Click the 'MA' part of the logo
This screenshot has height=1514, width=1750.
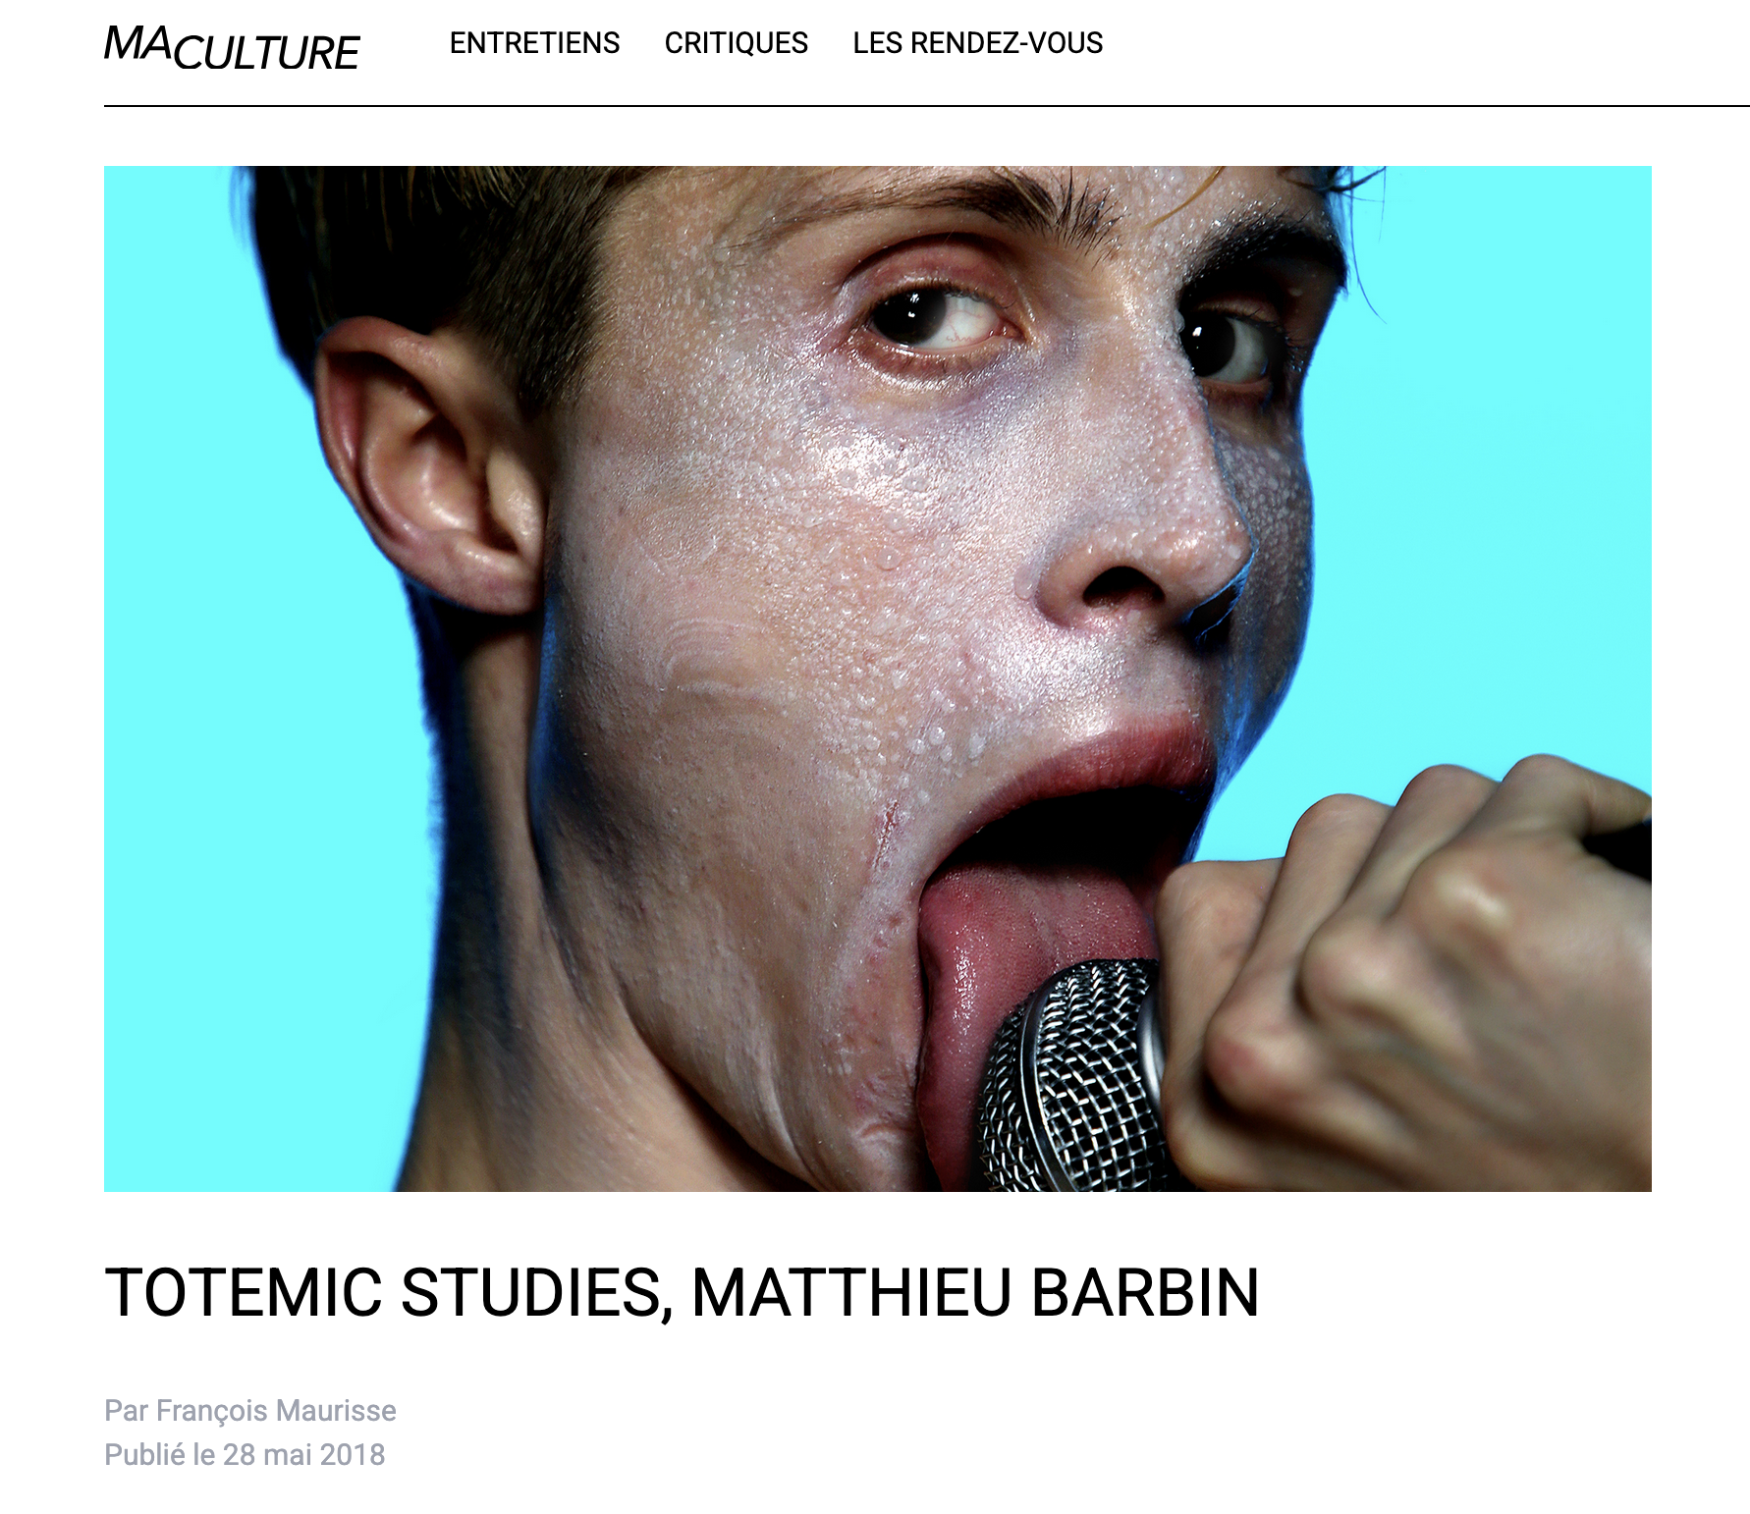(139, 43)
